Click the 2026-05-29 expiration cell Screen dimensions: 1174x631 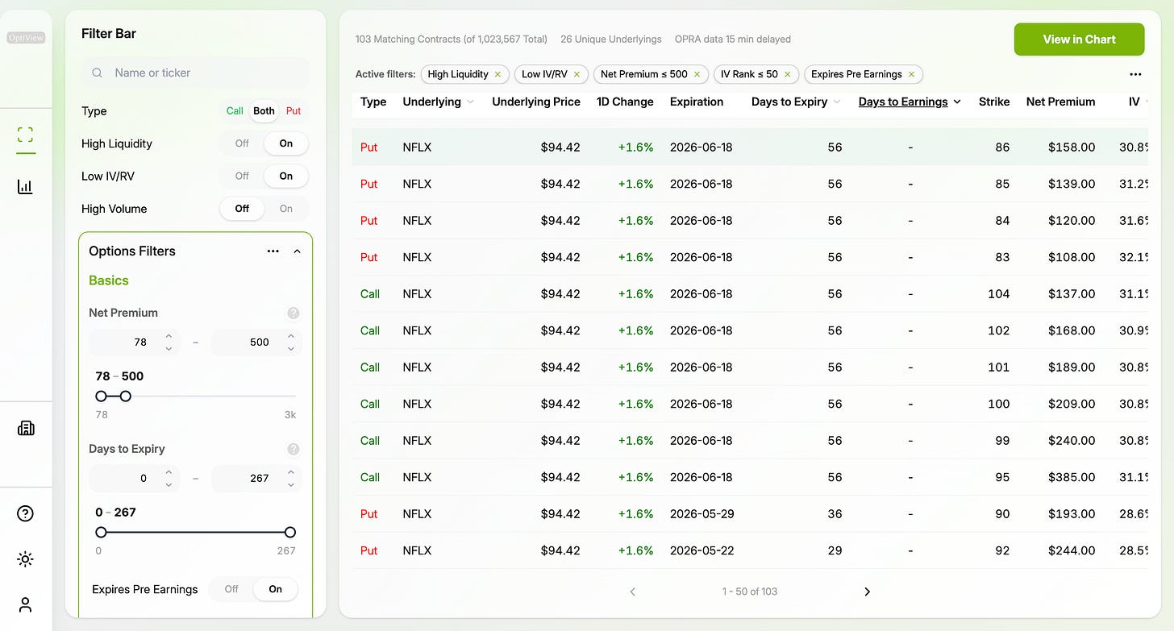tap(701, 514)
